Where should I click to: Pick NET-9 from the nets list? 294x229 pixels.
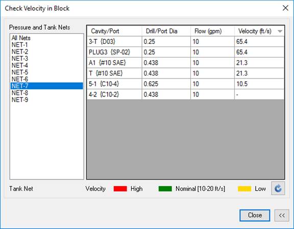[x=20, y=99]
